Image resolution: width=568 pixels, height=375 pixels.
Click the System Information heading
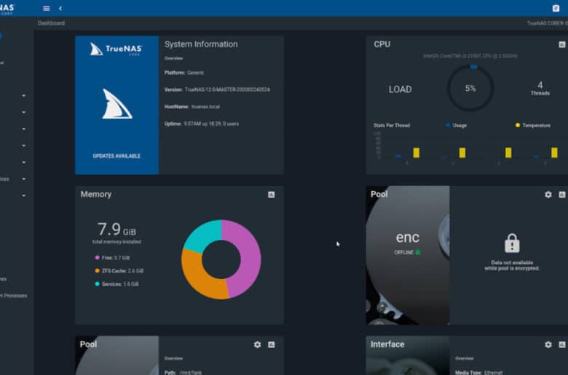tap(201, 44)
